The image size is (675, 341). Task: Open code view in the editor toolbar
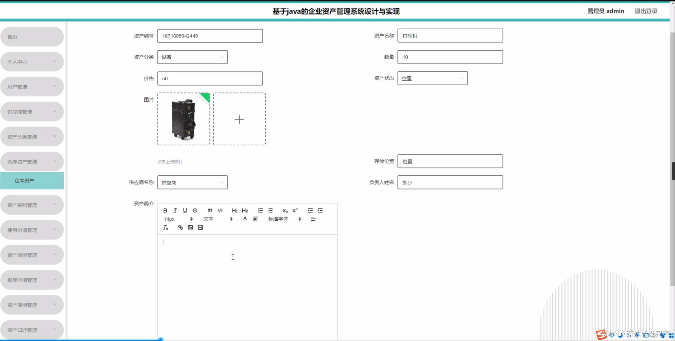(x=220, y=210)
